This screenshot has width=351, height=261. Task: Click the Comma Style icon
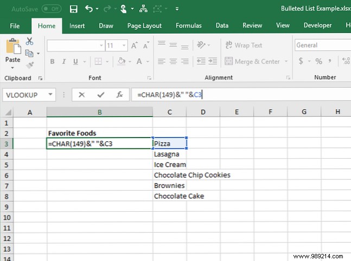[330, 61]
